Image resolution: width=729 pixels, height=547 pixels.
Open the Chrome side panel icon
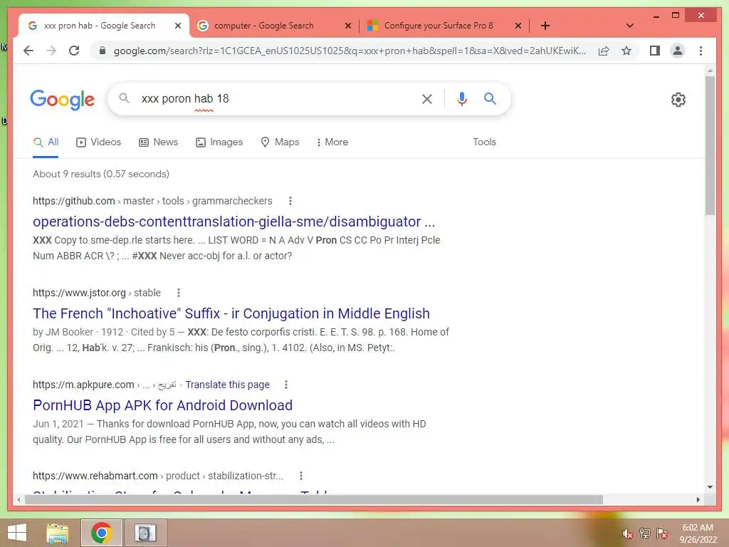tap(655, 51)
